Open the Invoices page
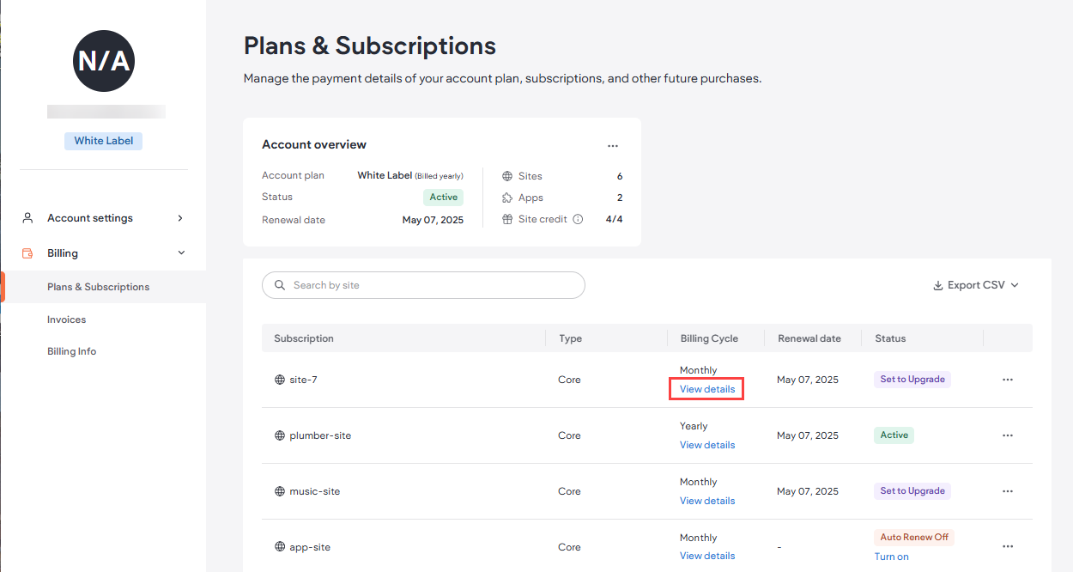The width and height of the screenshot is (1073, 572). (66, 319)
